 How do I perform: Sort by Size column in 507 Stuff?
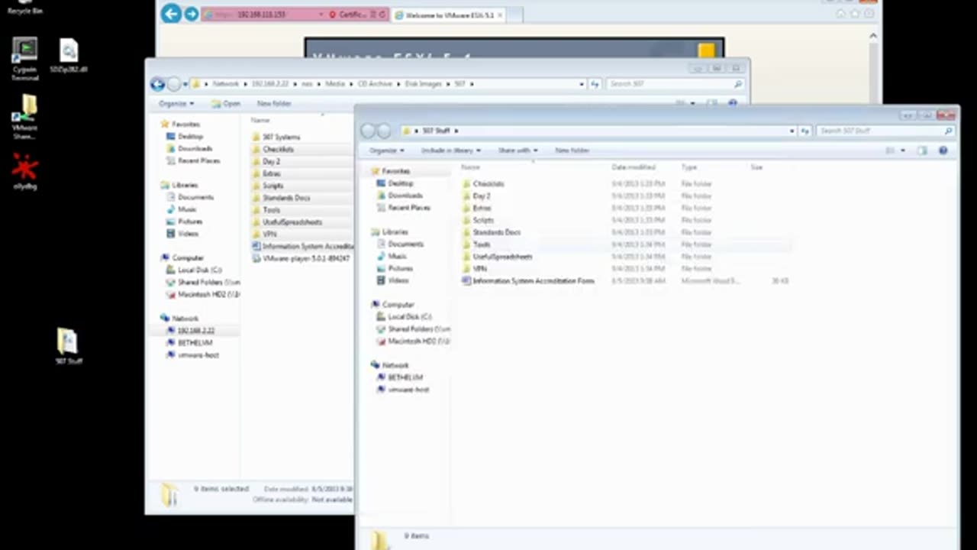click(x=756, y=167)
